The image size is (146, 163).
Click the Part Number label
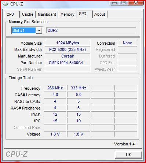coord(31,63)
